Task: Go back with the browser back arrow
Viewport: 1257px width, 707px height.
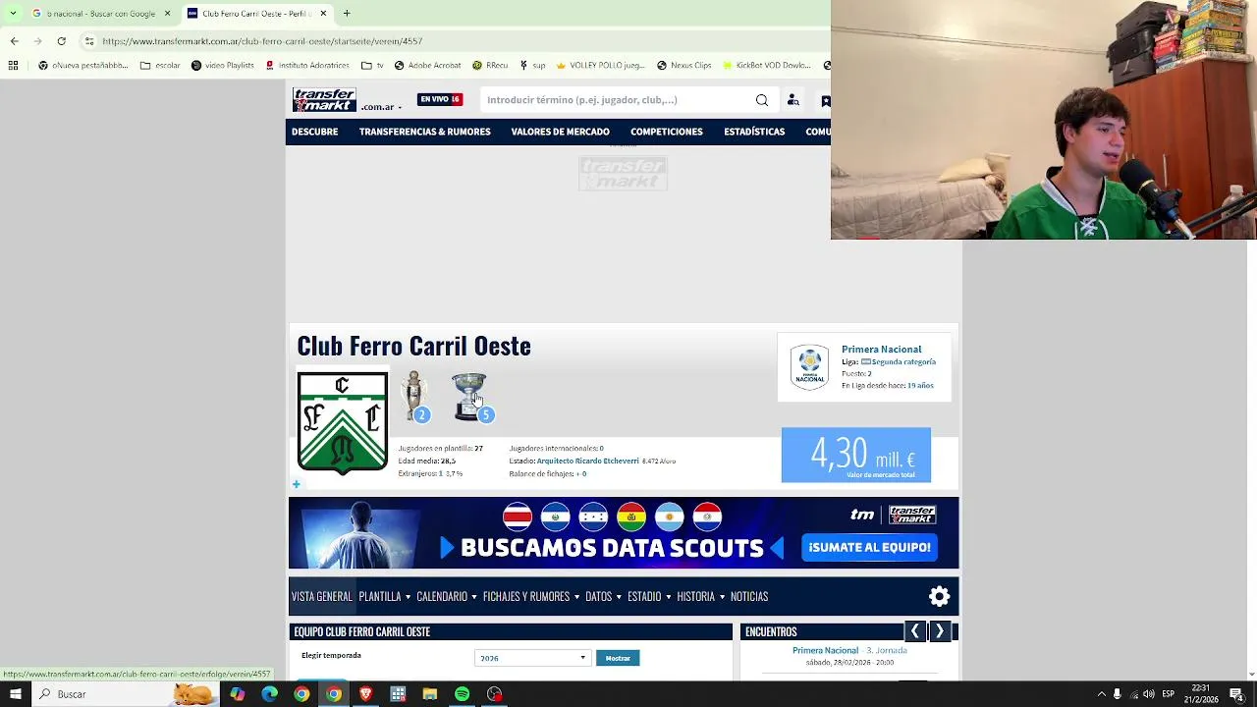Action: coord(14,41)
